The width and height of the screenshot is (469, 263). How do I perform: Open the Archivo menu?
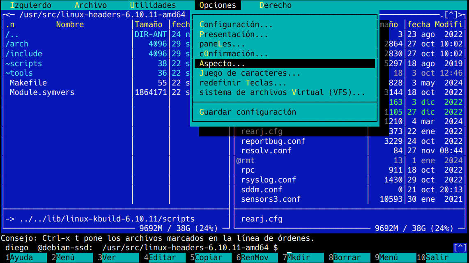click(90, 5)
